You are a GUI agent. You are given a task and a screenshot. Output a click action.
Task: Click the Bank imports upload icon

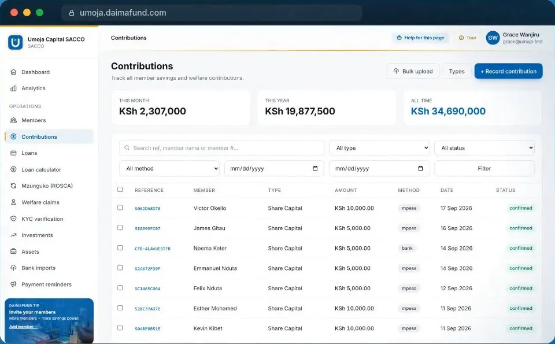coord(13,268)
